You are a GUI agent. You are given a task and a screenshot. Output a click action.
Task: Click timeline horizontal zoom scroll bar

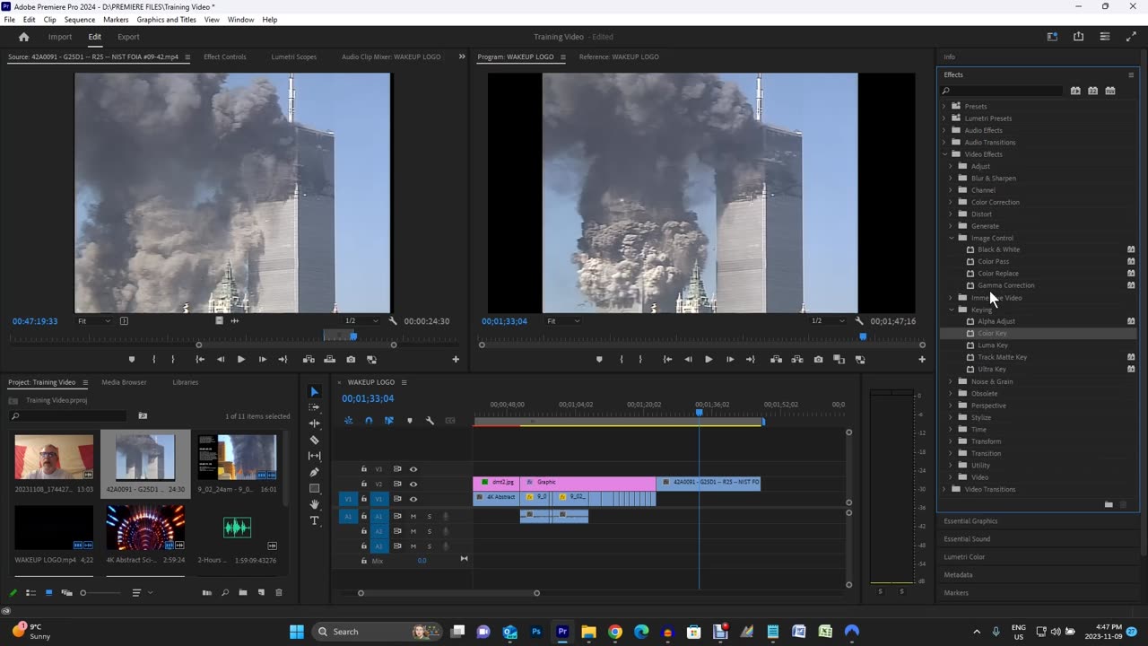tap(448, 592)
